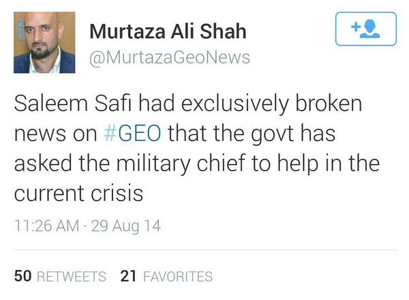Open the @MurtazaGeoNews handle link
This screenshot has height=300, width=409.
tap(170, 58)
